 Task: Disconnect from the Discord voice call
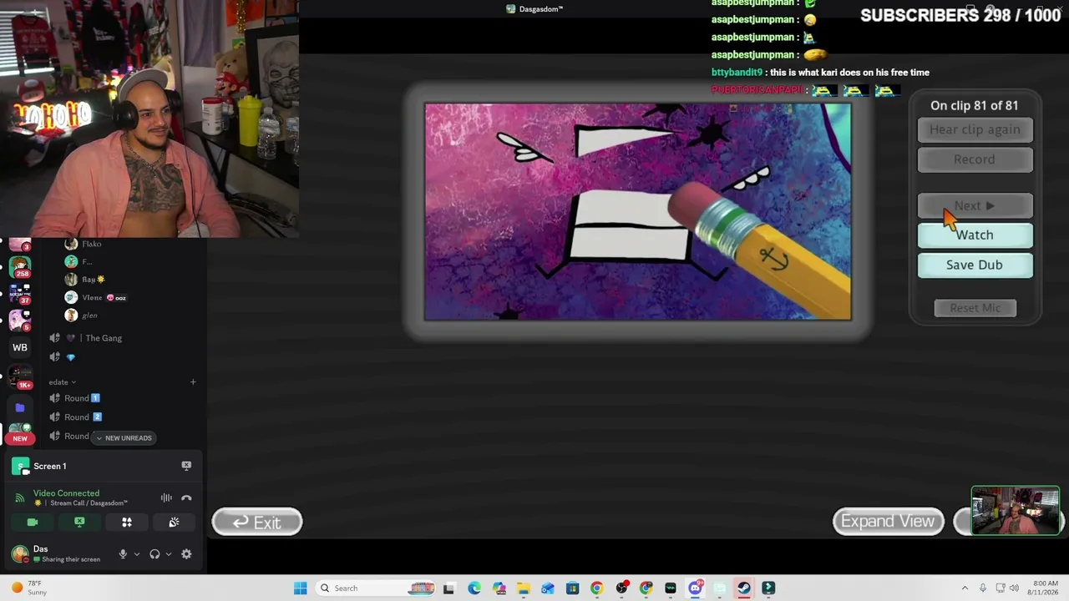pos(186,497)
